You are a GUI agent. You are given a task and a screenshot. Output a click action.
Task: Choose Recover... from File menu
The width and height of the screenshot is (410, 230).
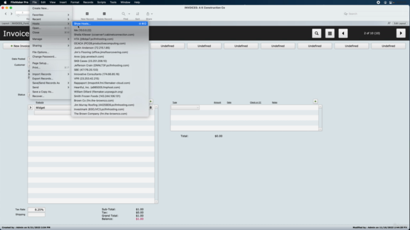click(51, 96)
